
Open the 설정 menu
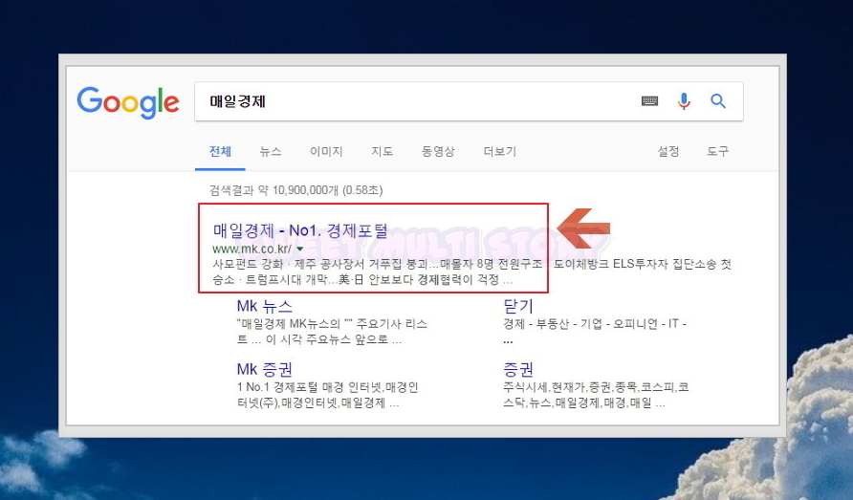[668, 151]
